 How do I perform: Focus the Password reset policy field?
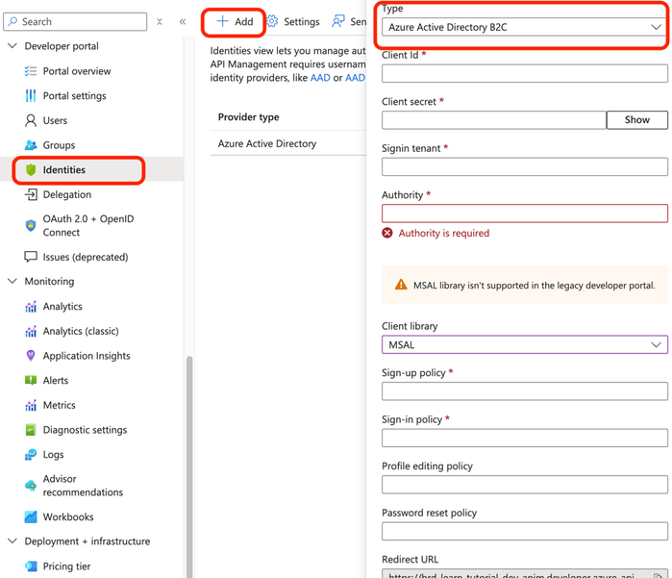point(525,531)
